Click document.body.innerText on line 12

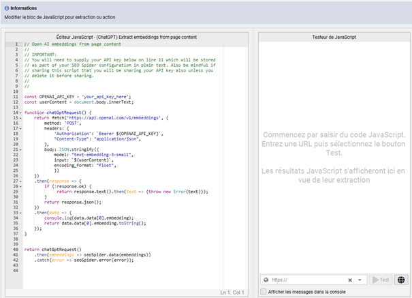click(104, 102)
